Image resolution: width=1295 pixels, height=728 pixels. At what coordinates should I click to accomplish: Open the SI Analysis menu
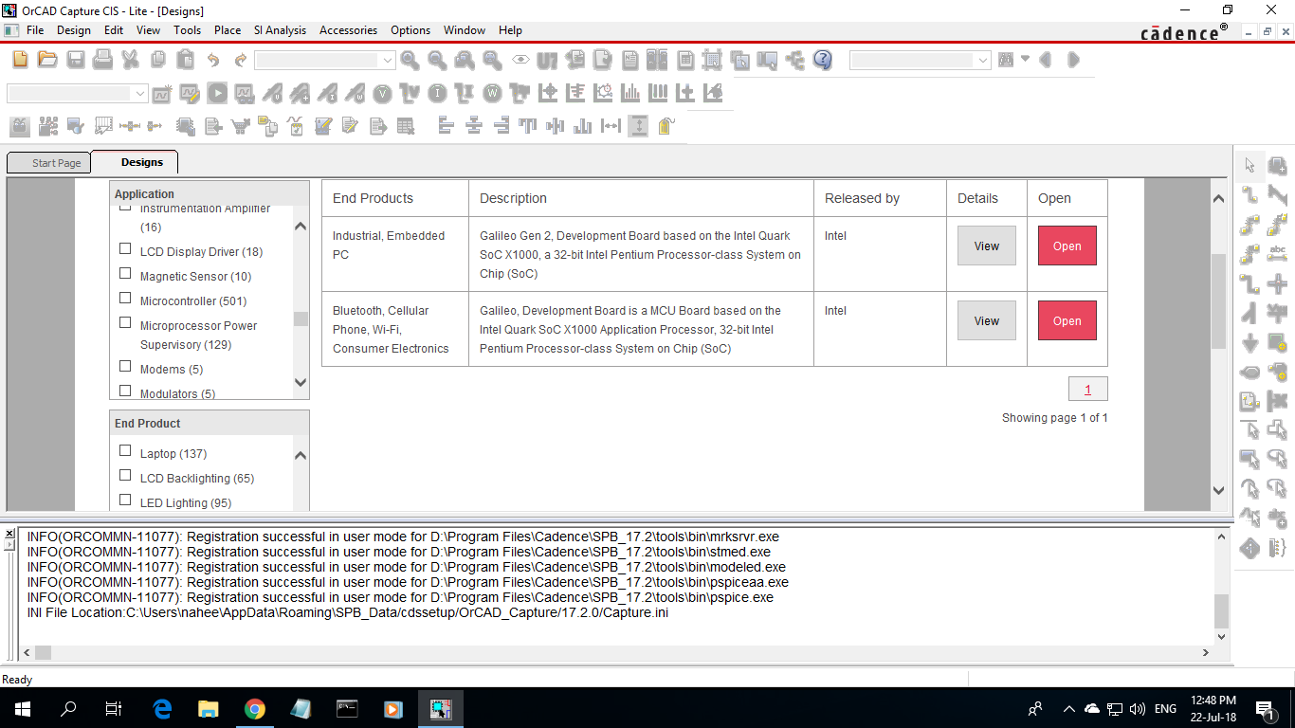280,29
